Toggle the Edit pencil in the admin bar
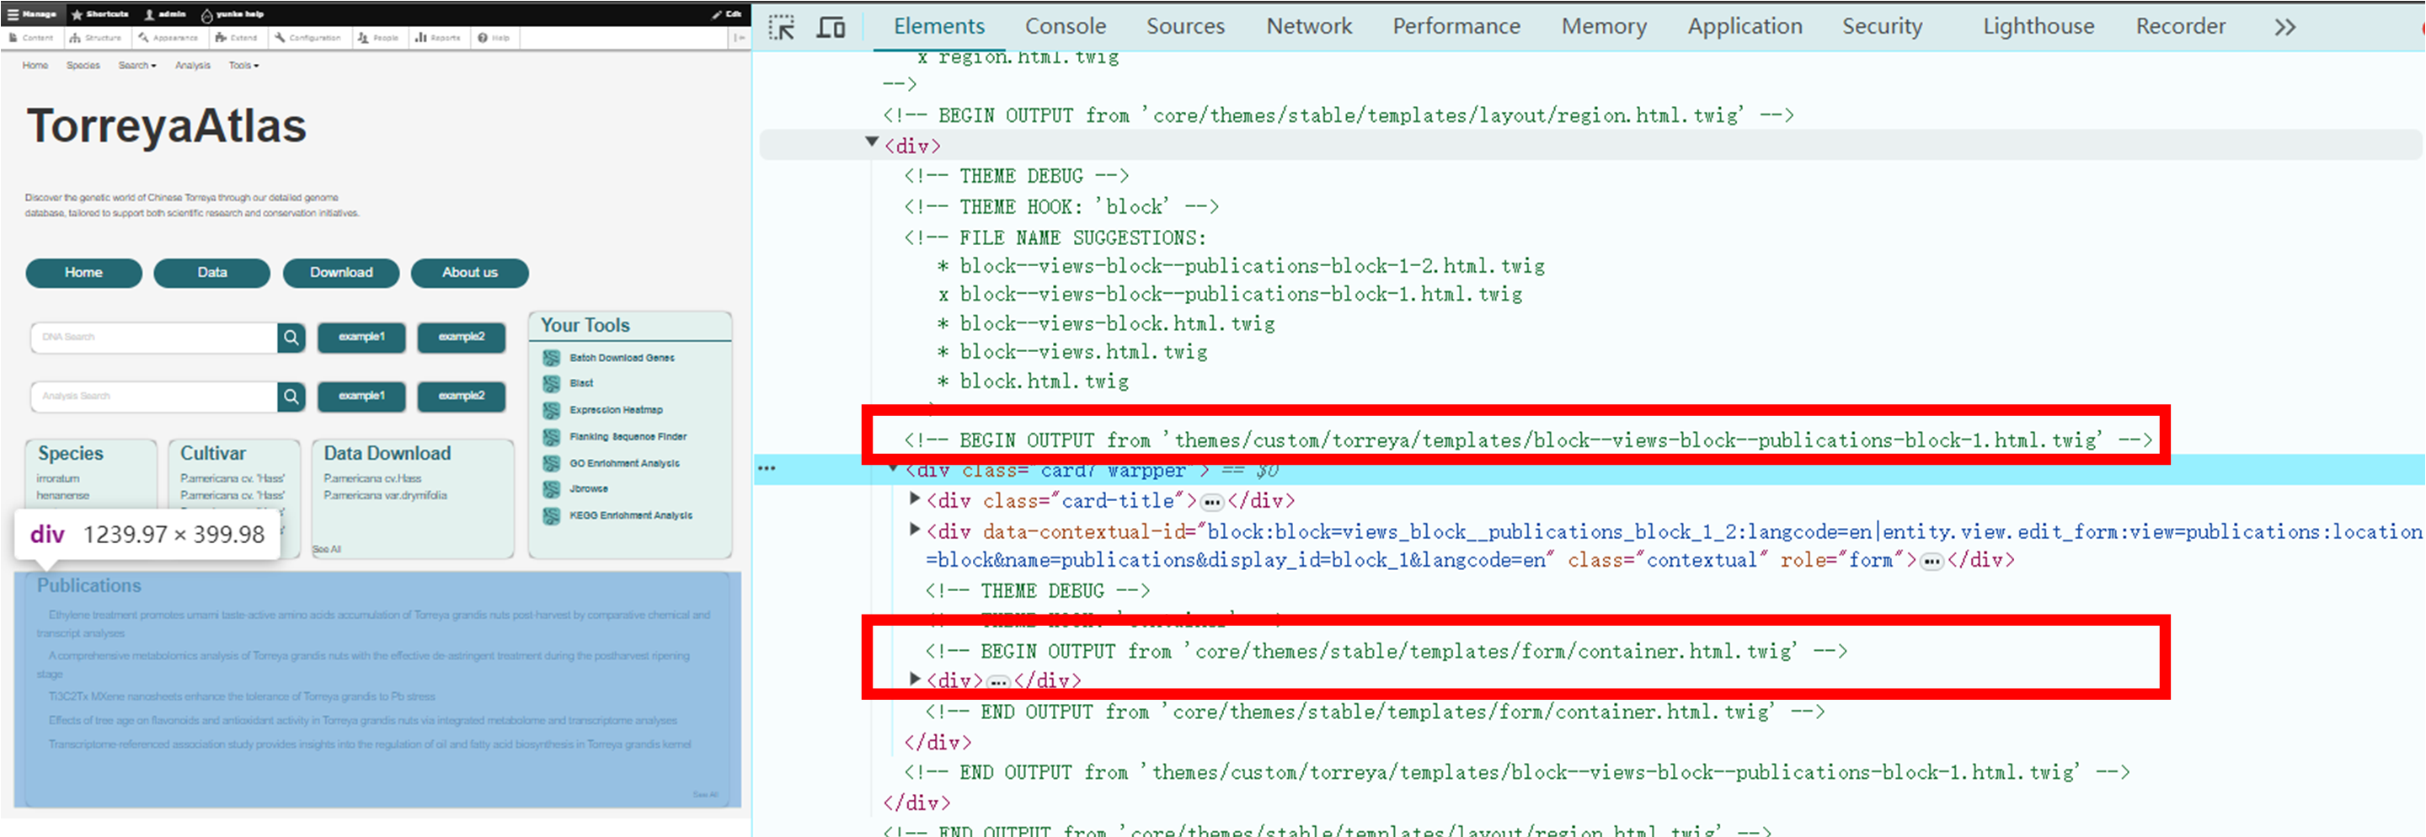The height and width of the screenshot is (837, 2426). (x=727, y=14)
